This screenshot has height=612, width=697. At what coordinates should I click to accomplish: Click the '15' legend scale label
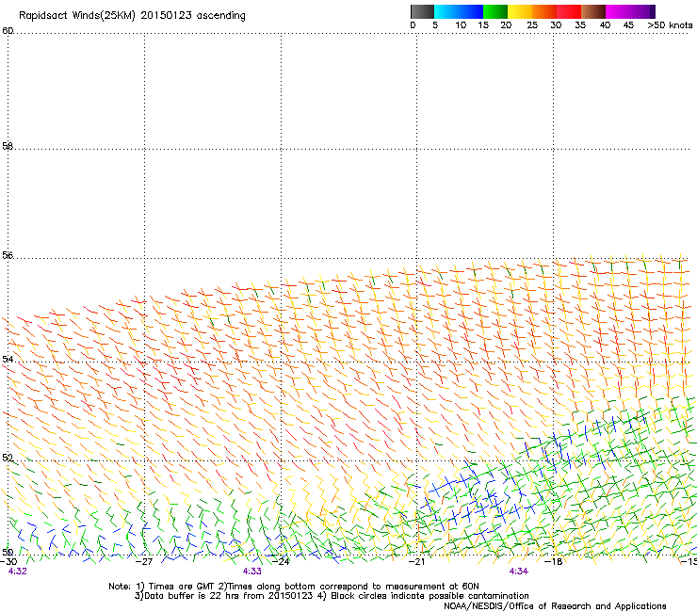(x=483, y=25)
